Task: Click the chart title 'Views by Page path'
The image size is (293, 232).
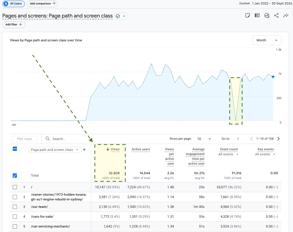Action: tap(46, 40)
